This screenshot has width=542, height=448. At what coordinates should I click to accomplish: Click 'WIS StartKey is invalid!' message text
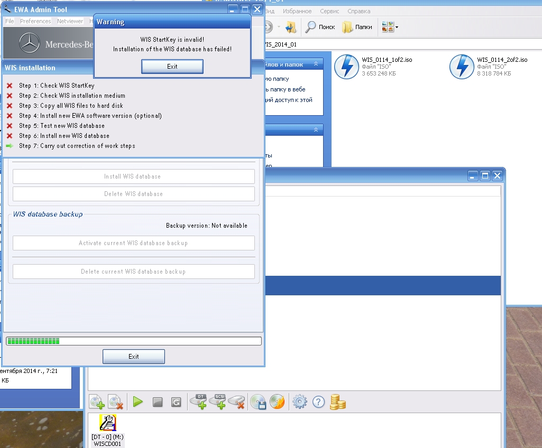pos(172,40)
